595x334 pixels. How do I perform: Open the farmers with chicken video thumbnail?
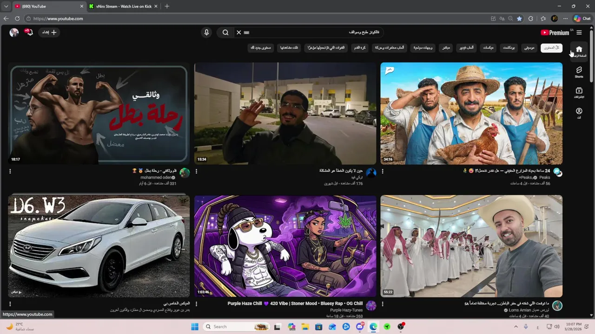click(471, 114)
